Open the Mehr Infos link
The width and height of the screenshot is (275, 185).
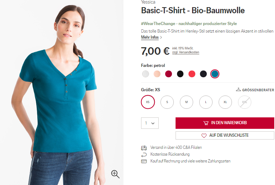click(x=150, y=37)
